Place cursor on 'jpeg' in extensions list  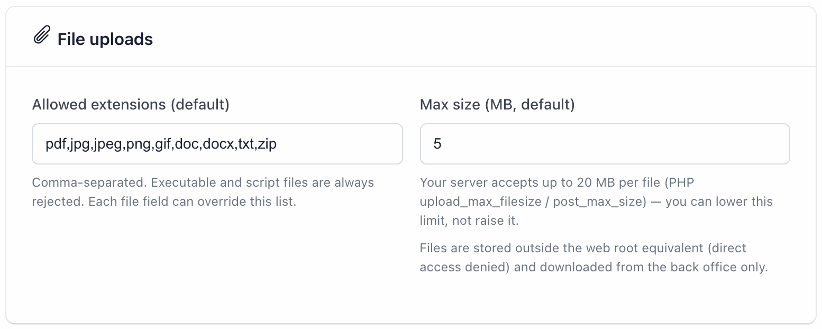tap(107, 144)
